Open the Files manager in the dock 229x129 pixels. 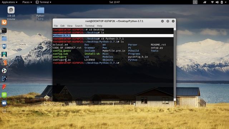pos(4,38)
